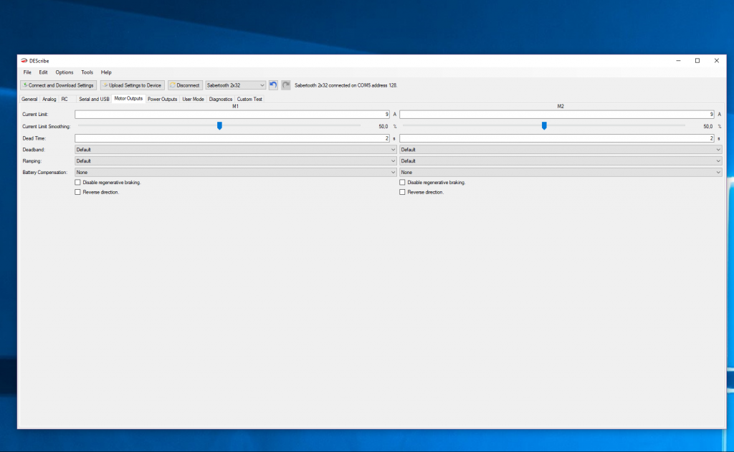Click the M2 Current Limit Smoothing slider handle
The image size is (734, 452).
point(544,126)
